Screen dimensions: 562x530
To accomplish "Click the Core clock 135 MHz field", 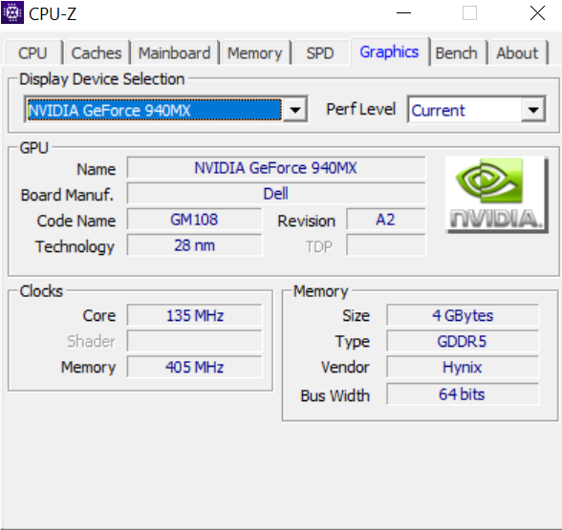I will (194, 315).
